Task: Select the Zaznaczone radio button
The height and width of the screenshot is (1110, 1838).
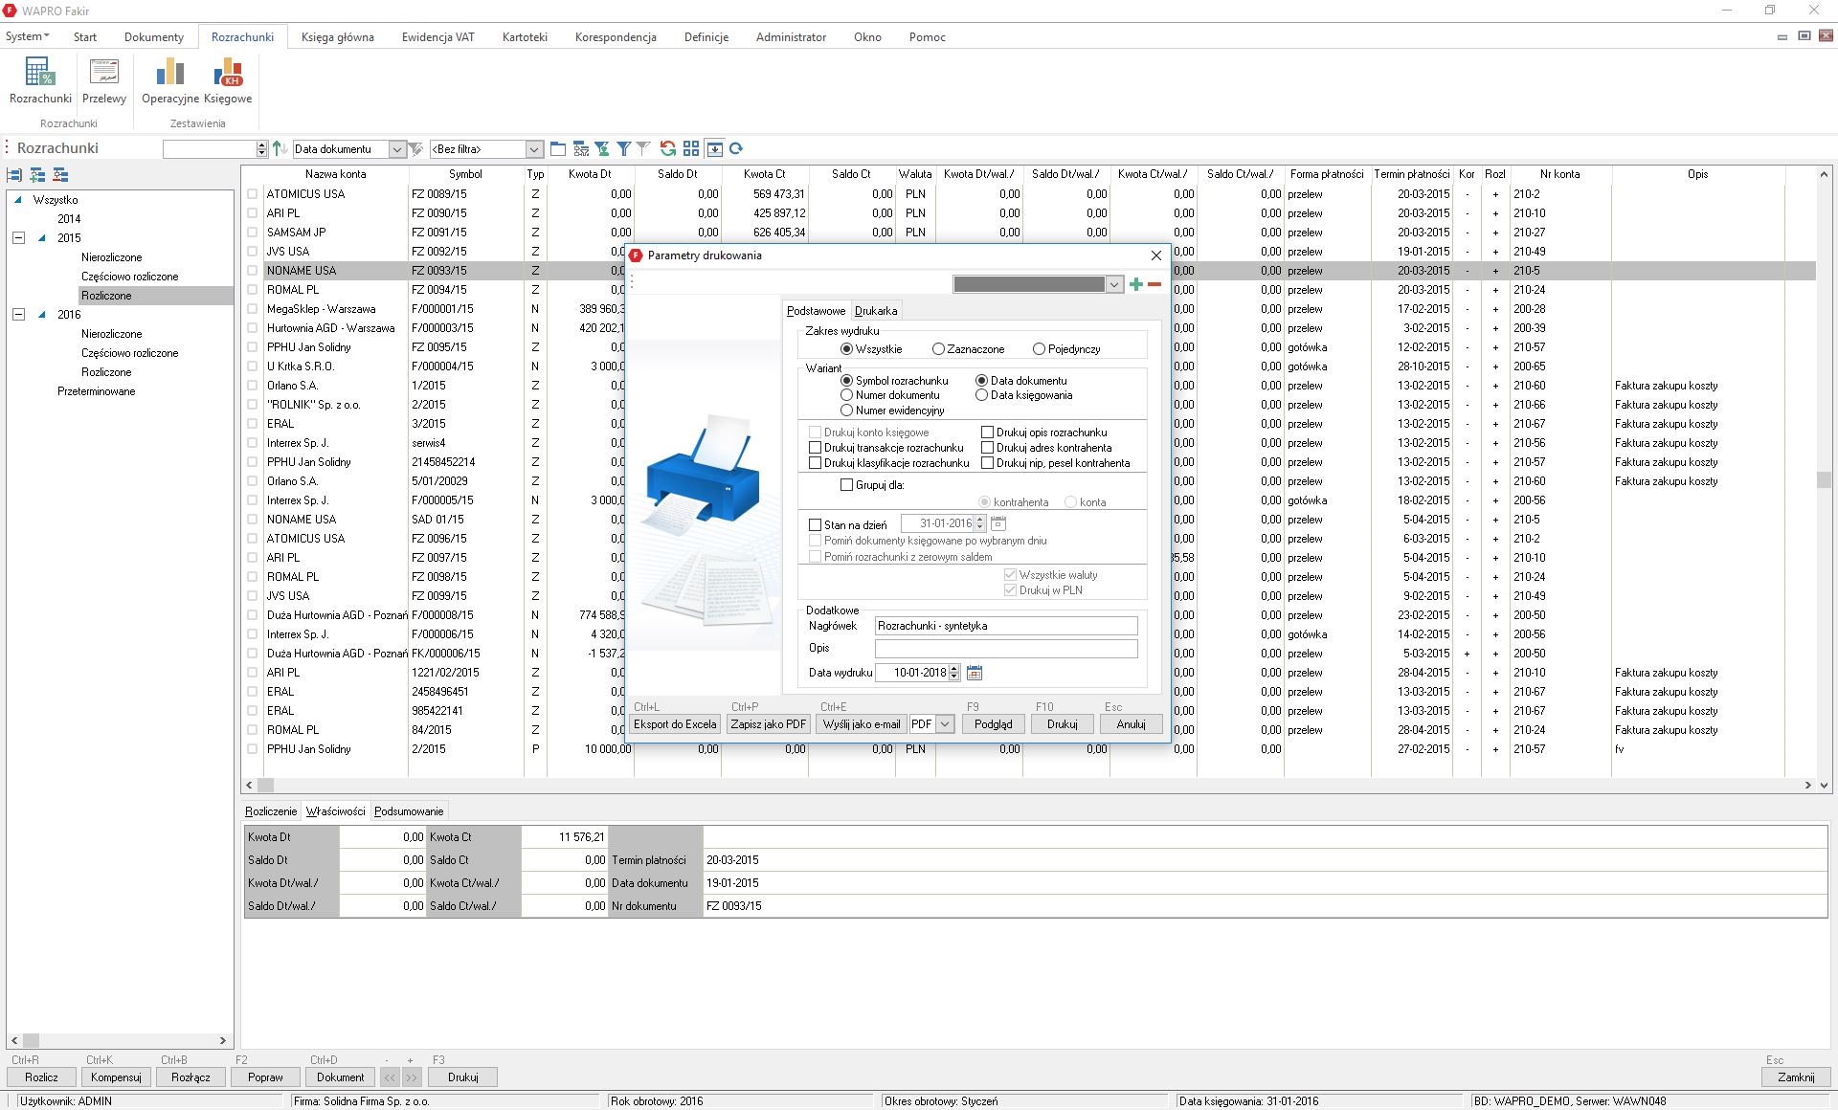Action: point(938,349)
